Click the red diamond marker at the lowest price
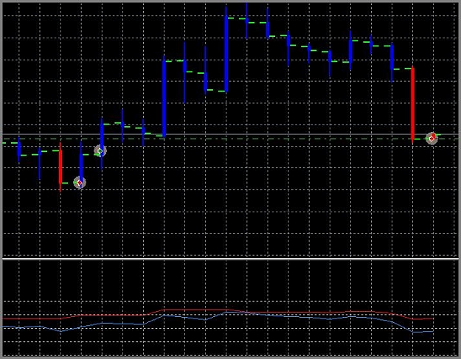 (x=80, y=183)
